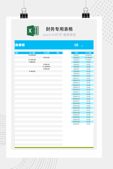Click the ¥678.00 expense cell
The image size is (113, 169).
46,57
